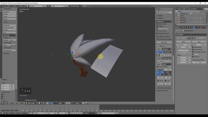Image resolution: width=208 pixels, height=117 pixels.
Task: Click the RenderLayers item in outliner
Action: [184, 14]
